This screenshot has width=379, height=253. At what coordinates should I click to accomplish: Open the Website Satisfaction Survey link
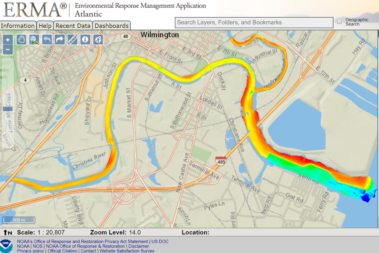tap(127, 251)
